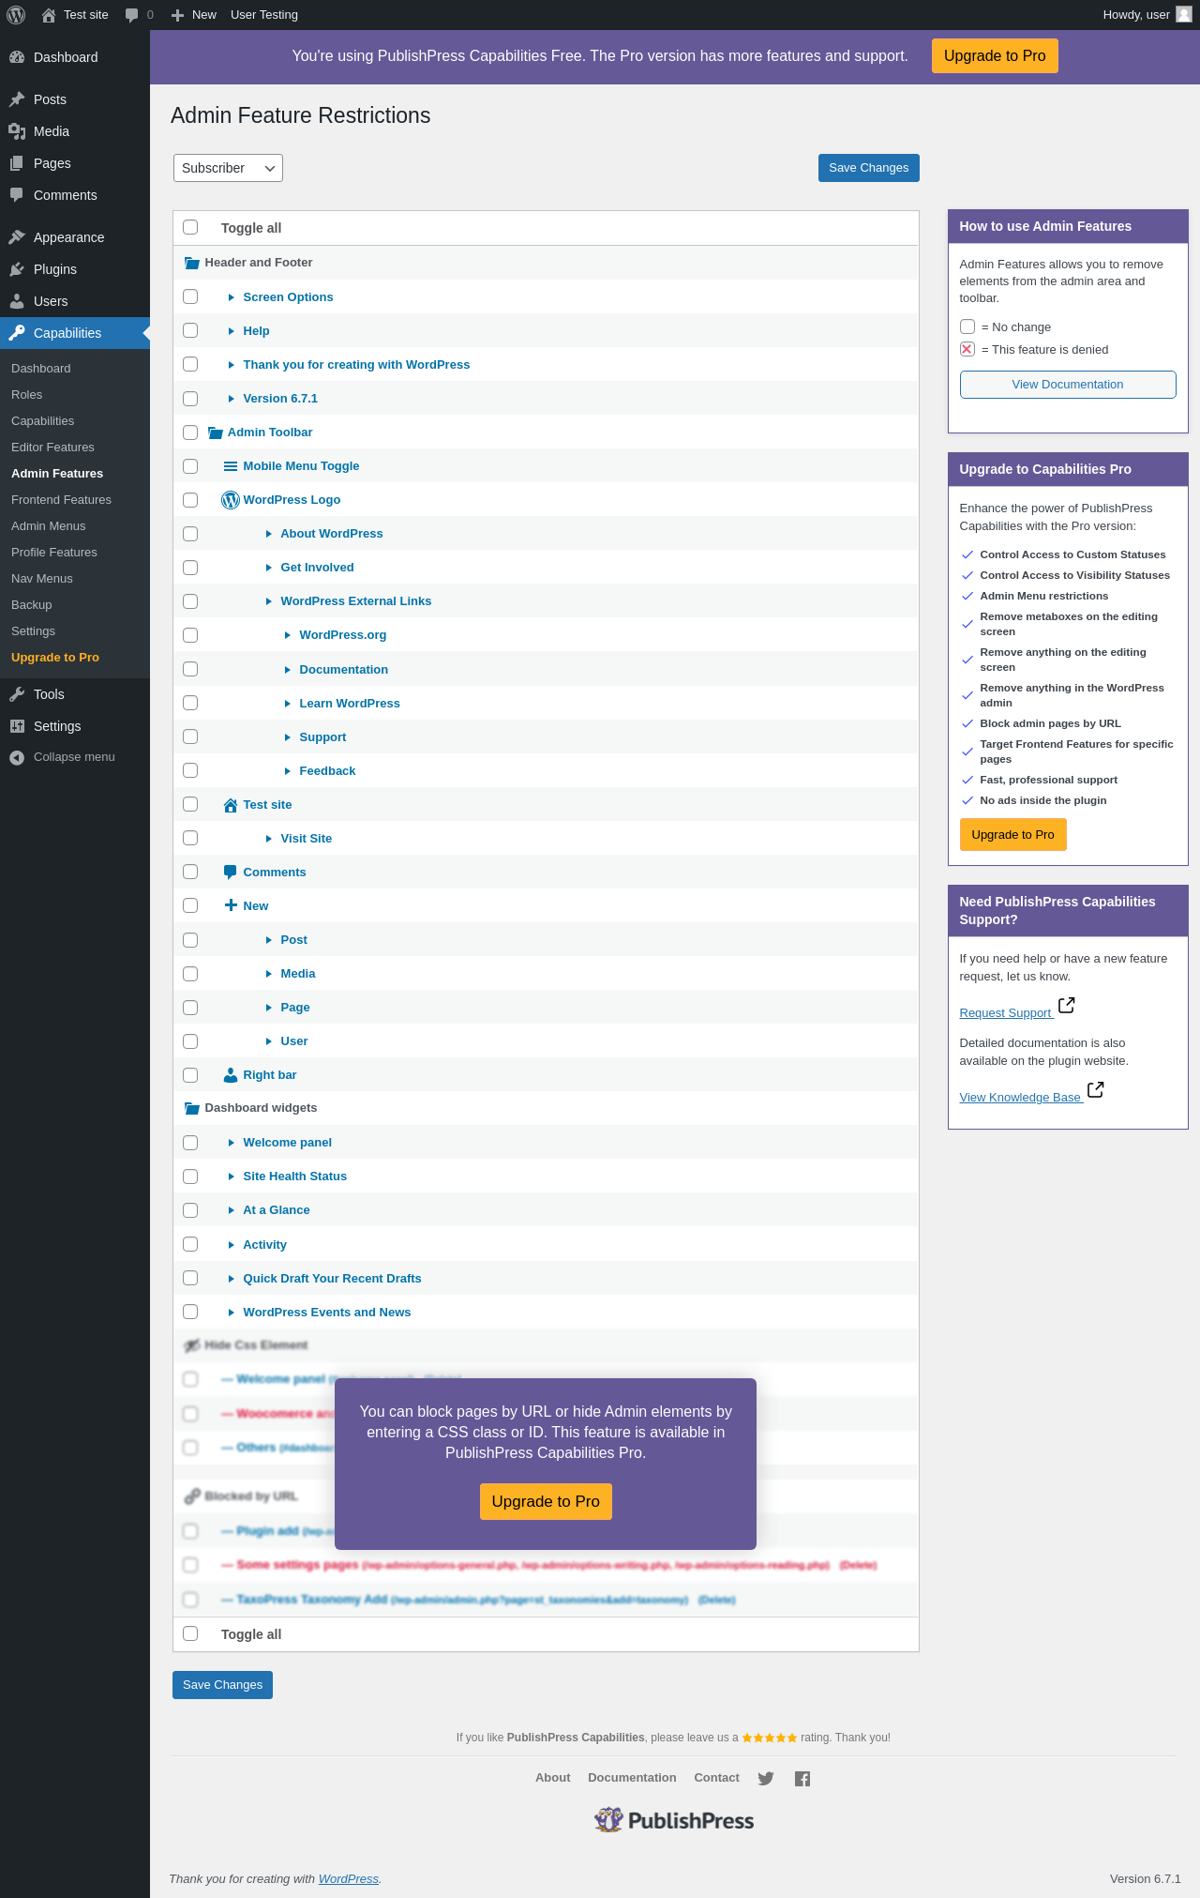Click the Media icon in the sidebar

(17, 131)
